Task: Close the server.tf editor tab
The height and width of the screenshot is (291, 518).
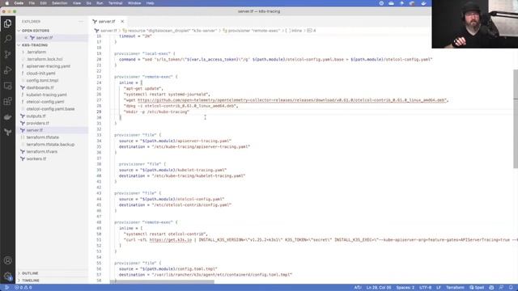Action: click(x=122, y=22)
